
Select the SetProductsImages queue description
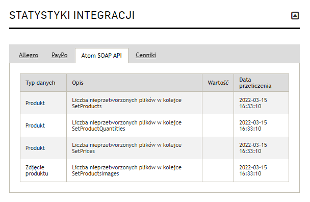[x=126, y=170]
